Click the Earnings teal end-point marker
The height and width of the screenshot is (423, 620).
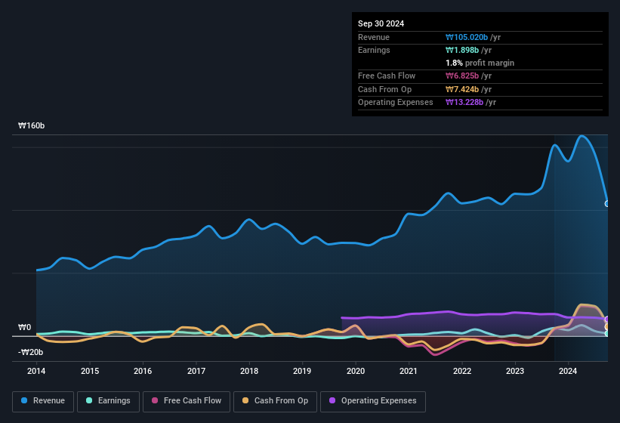pos(607,334)
